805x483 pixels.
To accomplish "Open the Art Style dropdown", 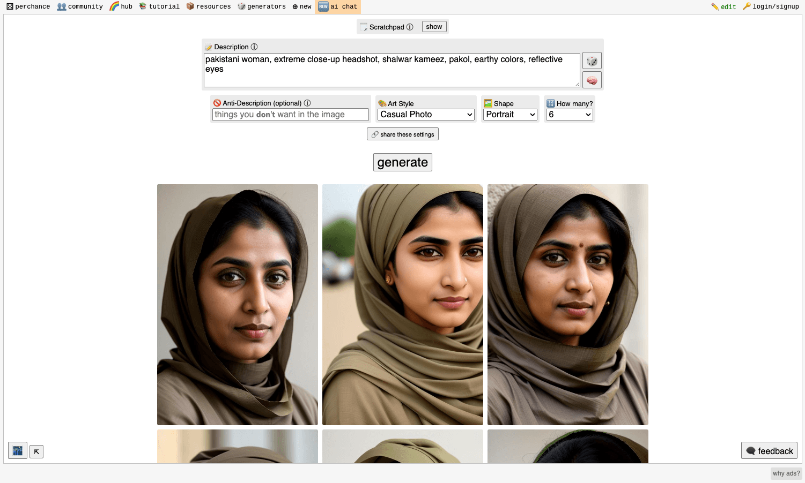I will [425, 114].
